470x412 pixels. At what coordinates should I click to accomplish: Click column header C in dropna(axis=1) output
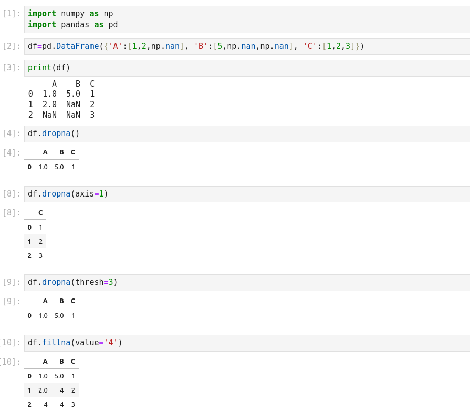pyautogui.click(x=40, y=213)
